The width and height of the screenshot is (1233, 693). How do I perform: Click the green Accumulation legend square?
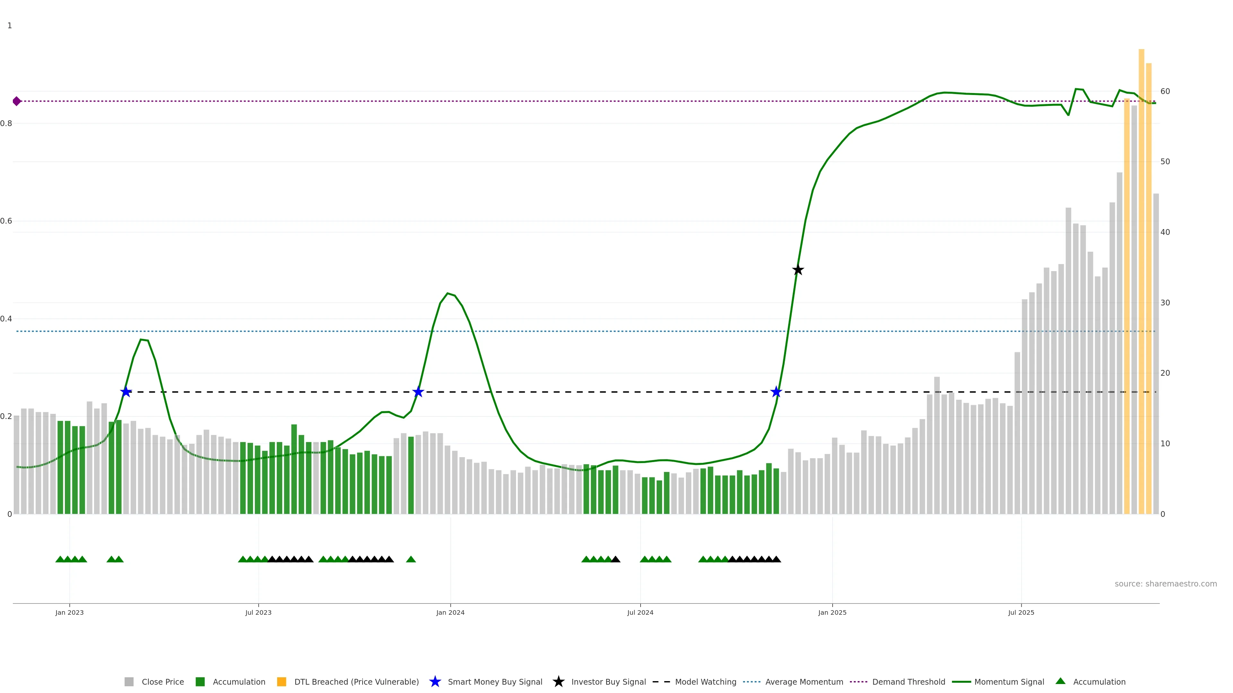200,681
